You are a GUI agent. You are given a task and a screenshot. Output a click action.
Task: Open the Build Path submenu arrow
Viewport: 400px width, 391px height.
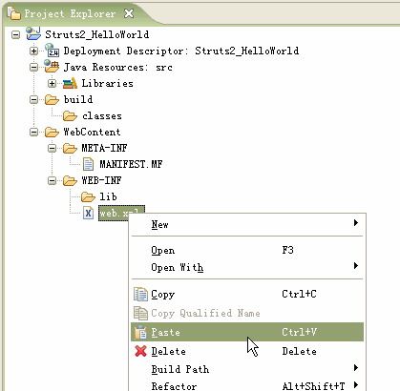click(356, 368)
